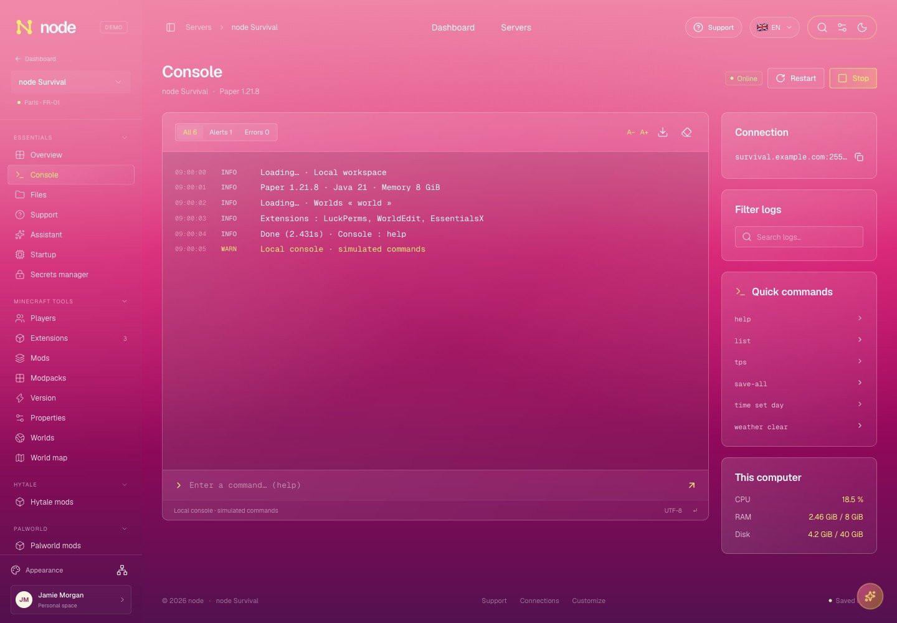Run the time set day quick command

click(799, 405)
